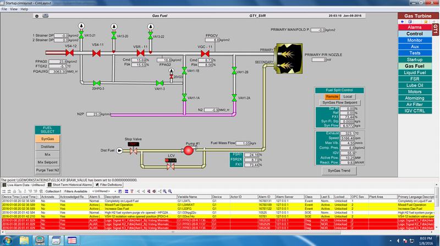Click the green VA13-21 vent valve
This screenshot has height=246, width=440.
tap(81, 35)
